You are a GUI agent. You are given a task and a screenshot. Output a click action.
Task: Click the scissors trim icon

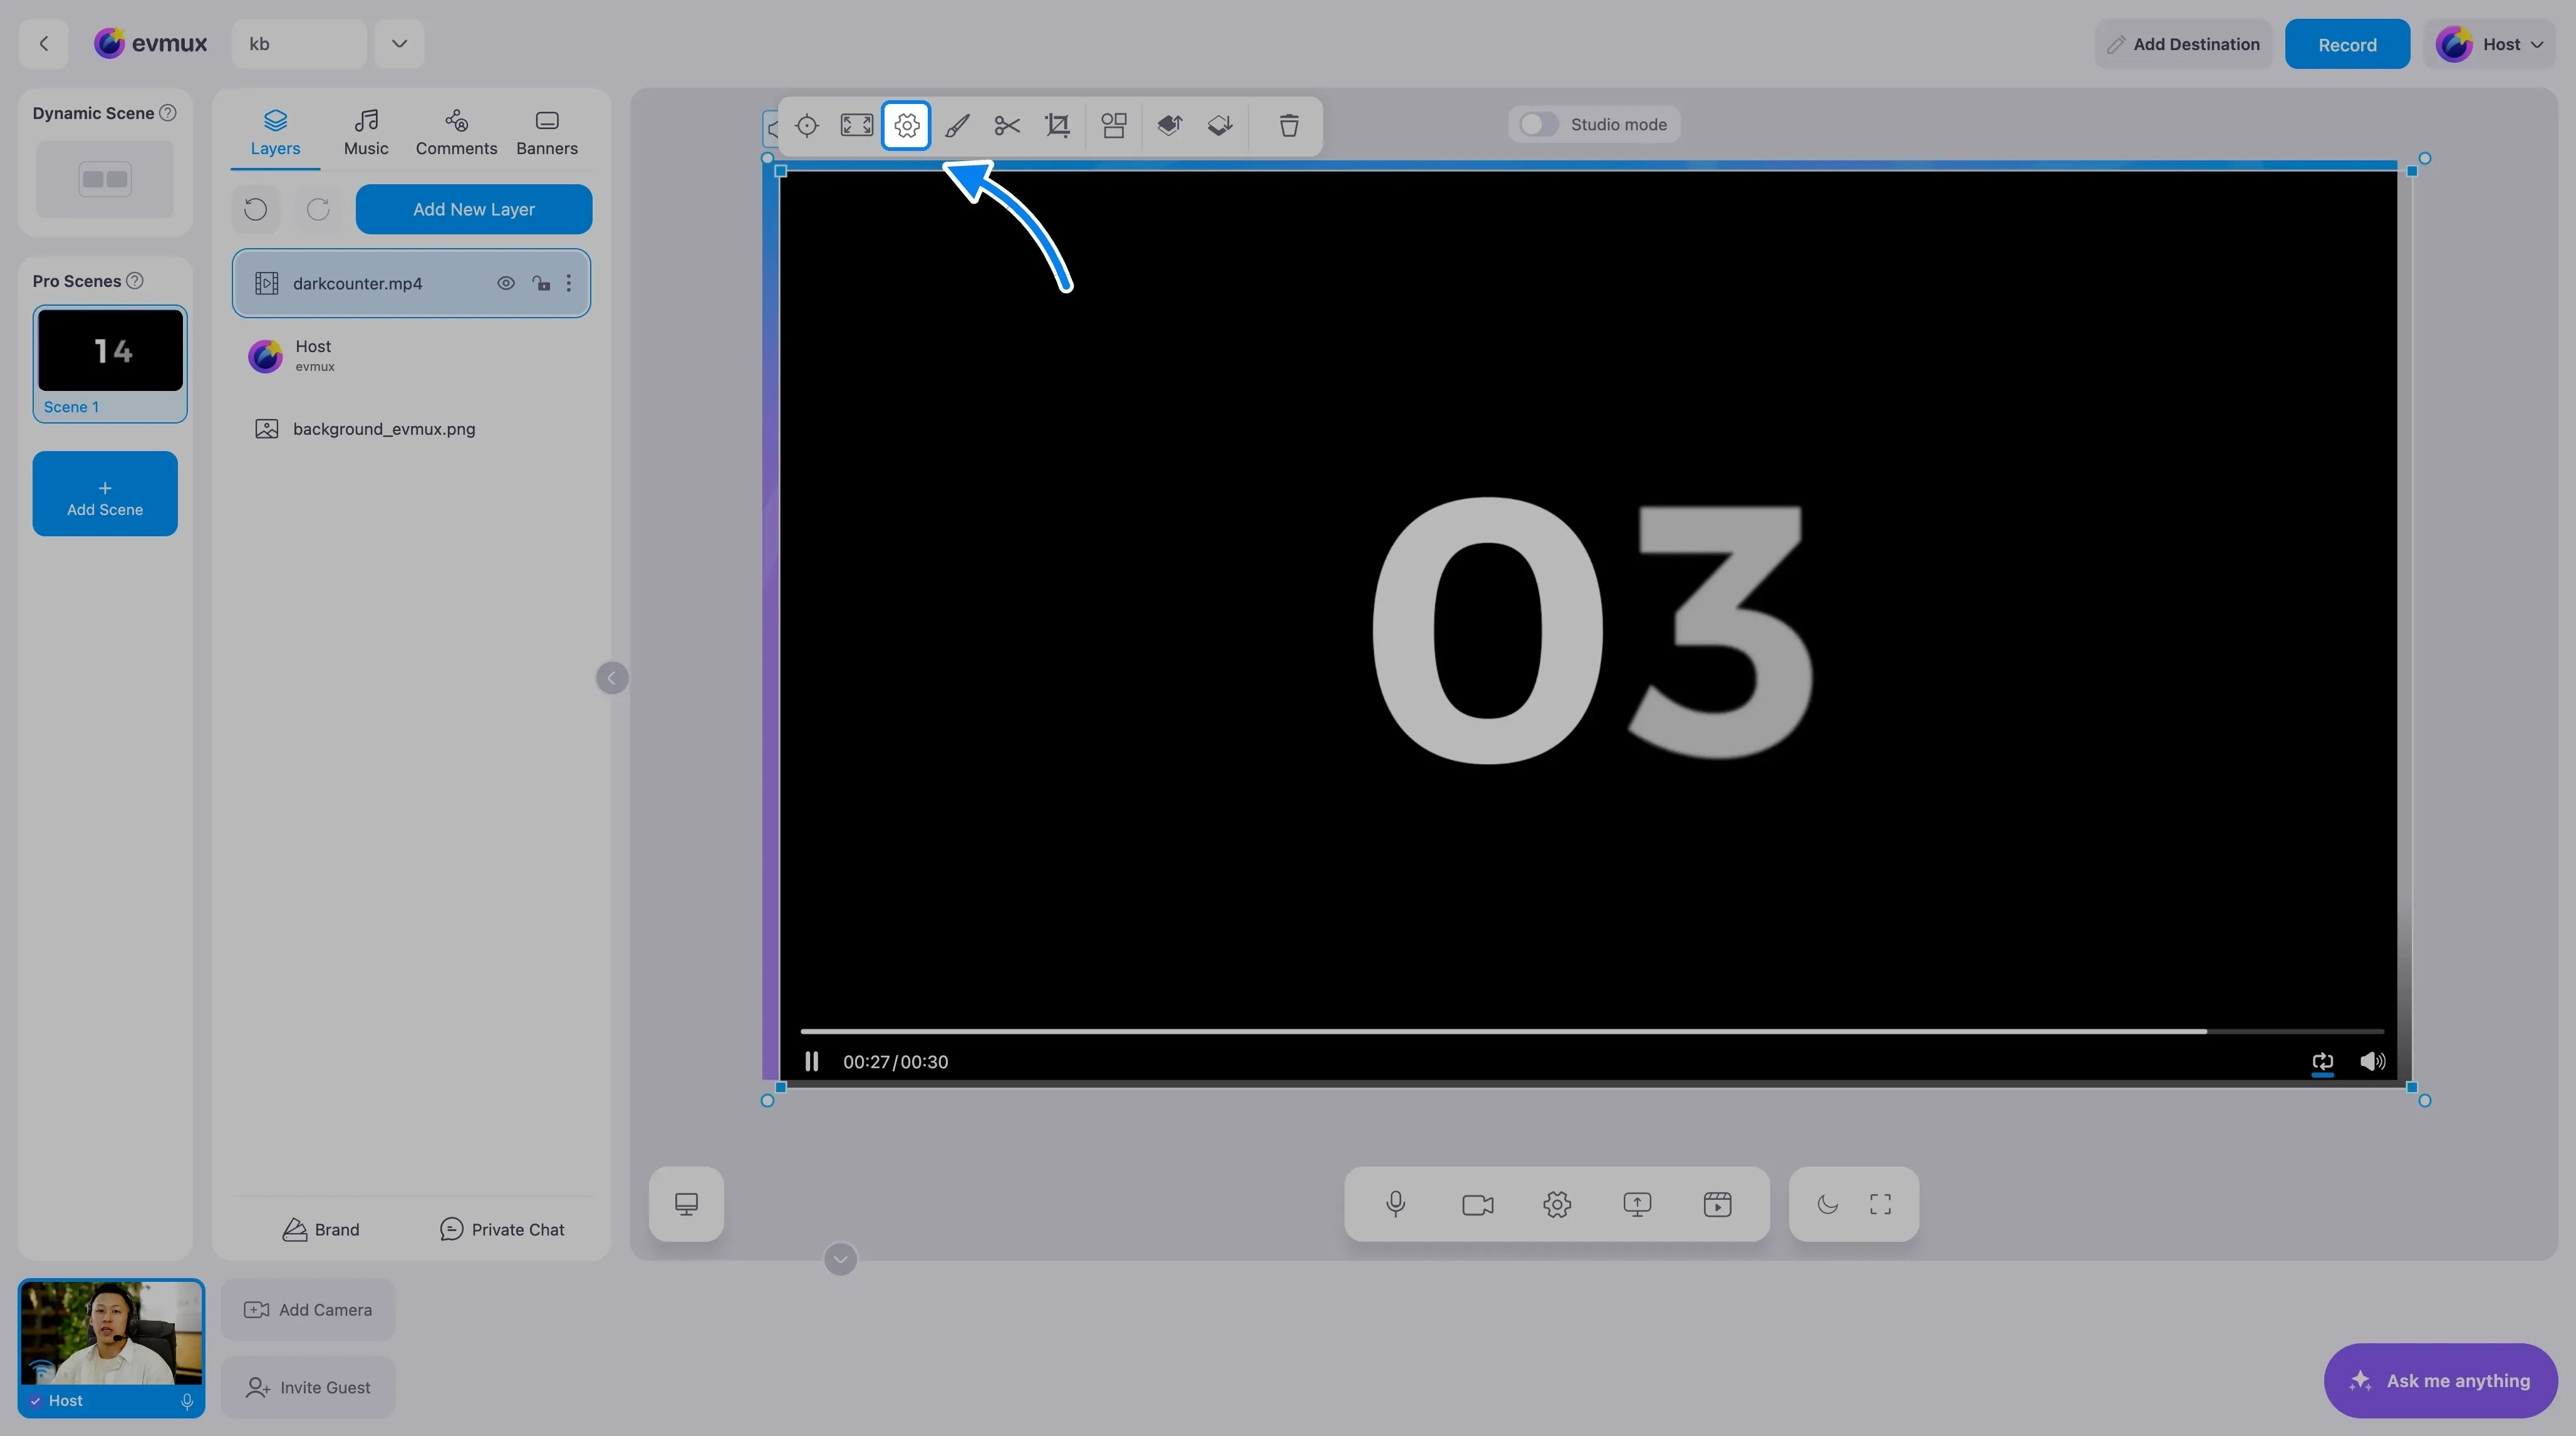[x=1007, y=125]
